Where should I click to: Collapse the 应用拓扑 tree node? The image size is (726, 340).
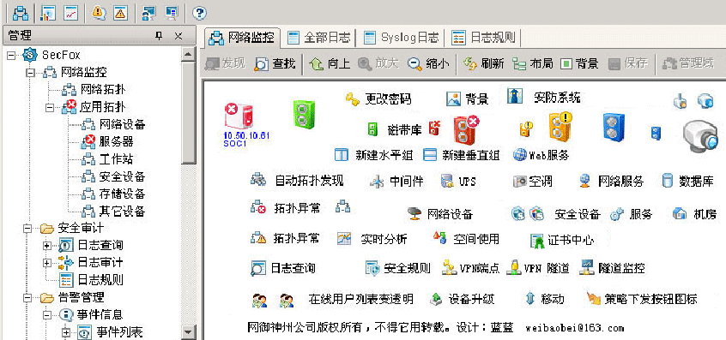click(x=49, y=108)
